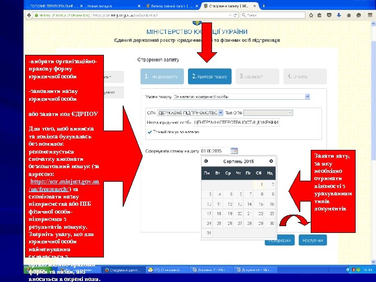Select the 'Створення запиту' browser tab
Screen dimensions: 376x282
pyautogui.click(x=230, y=6)
